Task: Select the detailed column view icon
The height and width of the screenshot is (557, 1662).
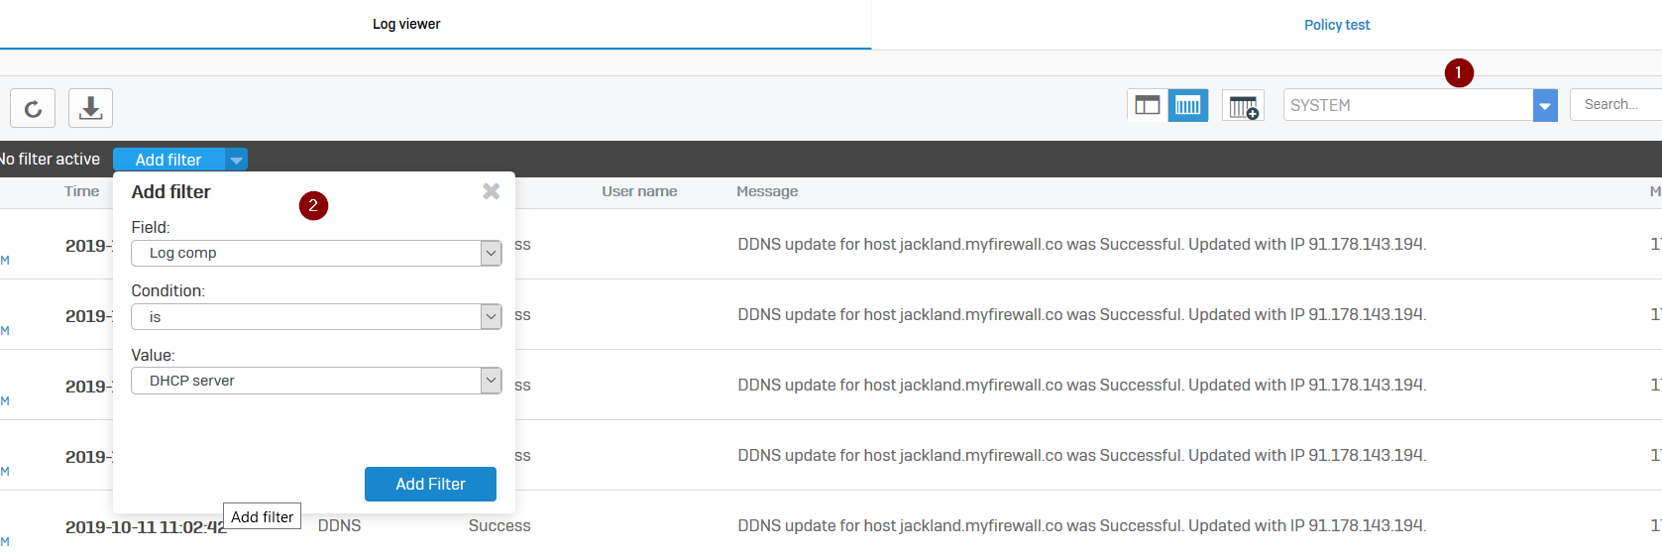Action: (1187, 105)
